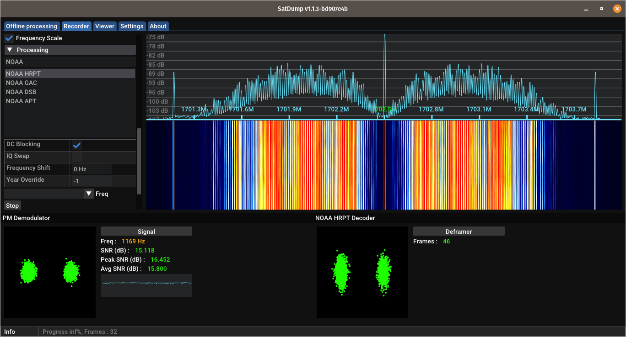626x337 pixels.
Task: Click the 1703.1M frequency label
Action: [x=479, y=109]
